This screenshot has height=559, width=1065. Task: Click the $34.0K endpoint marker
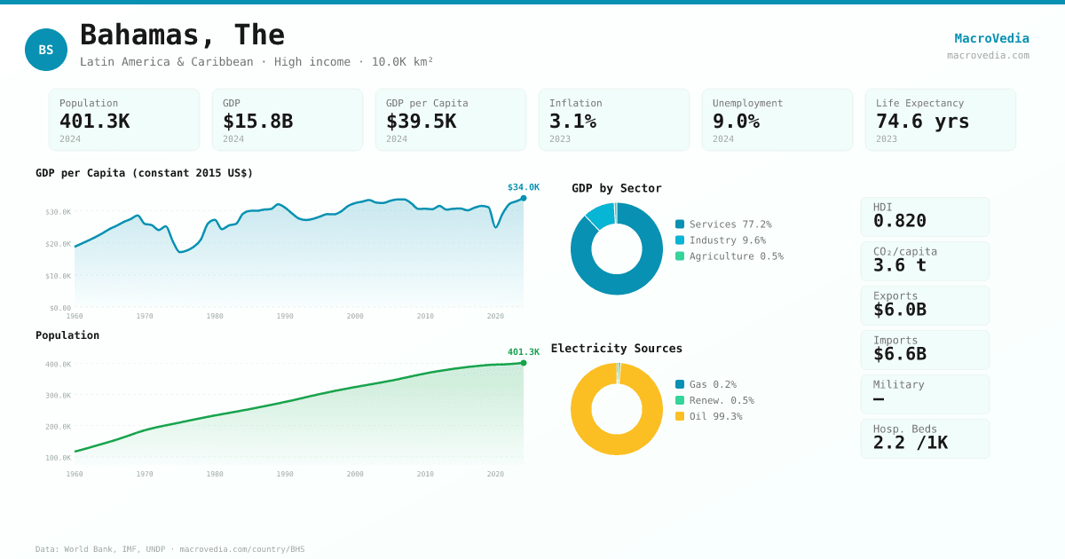524,198
